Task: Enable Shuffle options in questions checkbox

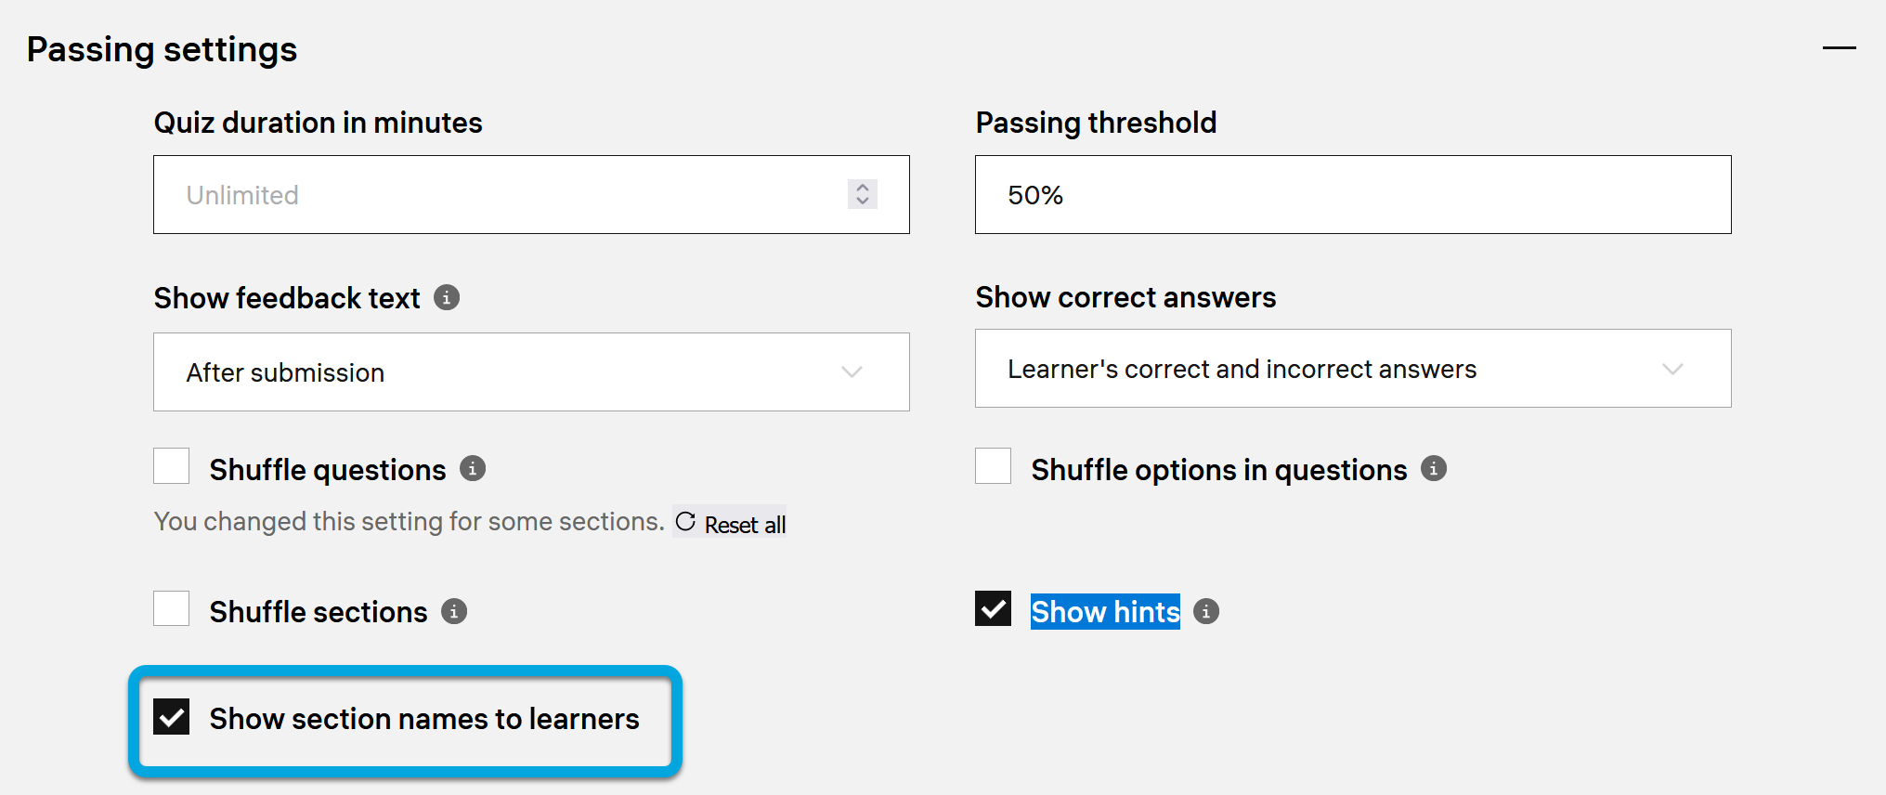Action: (994, 466)
